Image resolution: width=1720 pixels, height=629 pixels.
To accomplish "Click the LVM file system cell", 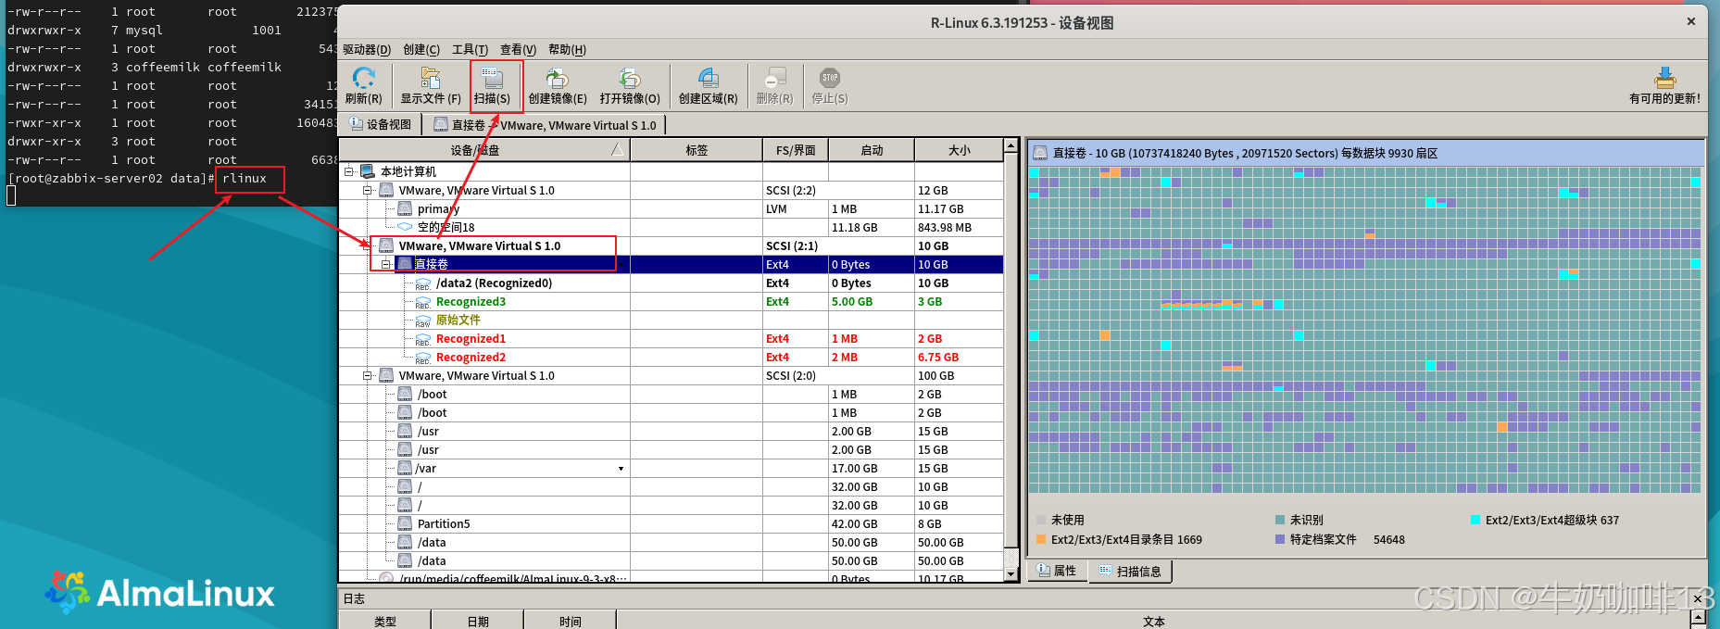I will point(796,208).
